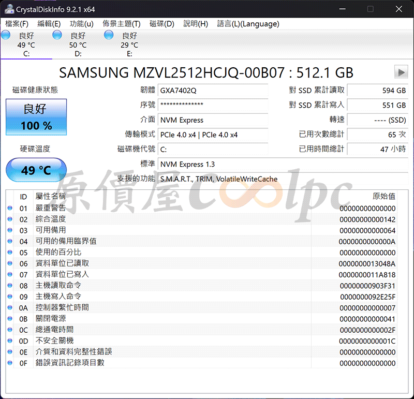The width and height of the screenshot is (414, 399).
Task: Open the 說明(H) menu
Action: [x=196, y=24]
